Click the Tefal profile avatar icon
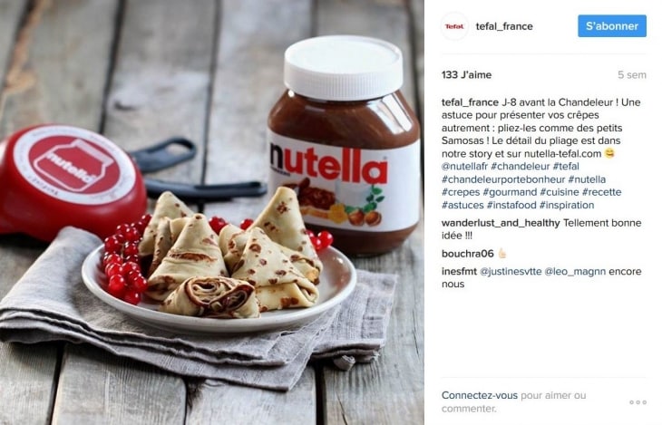Screen dimensions: 662x425 [x=454, y=26]
